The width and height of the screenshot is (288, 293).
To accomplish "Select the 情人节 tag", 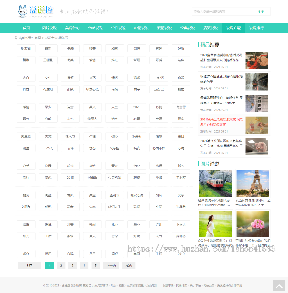I will [x=70, y=136].
